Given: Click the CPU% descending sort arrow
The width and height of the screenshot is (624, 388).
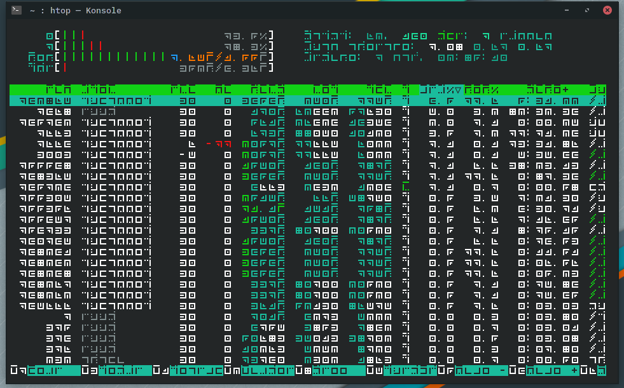Looking at the screenshot, I should [x=458, y=90].
